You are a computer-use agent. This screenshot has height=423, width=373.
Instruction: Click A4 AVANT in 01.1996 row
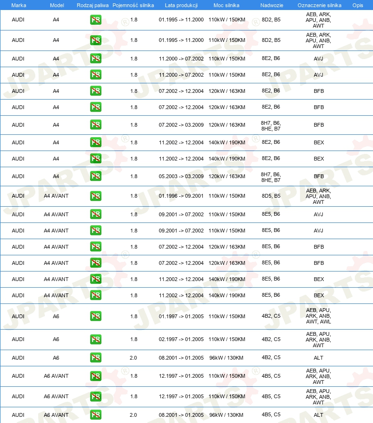56,196
